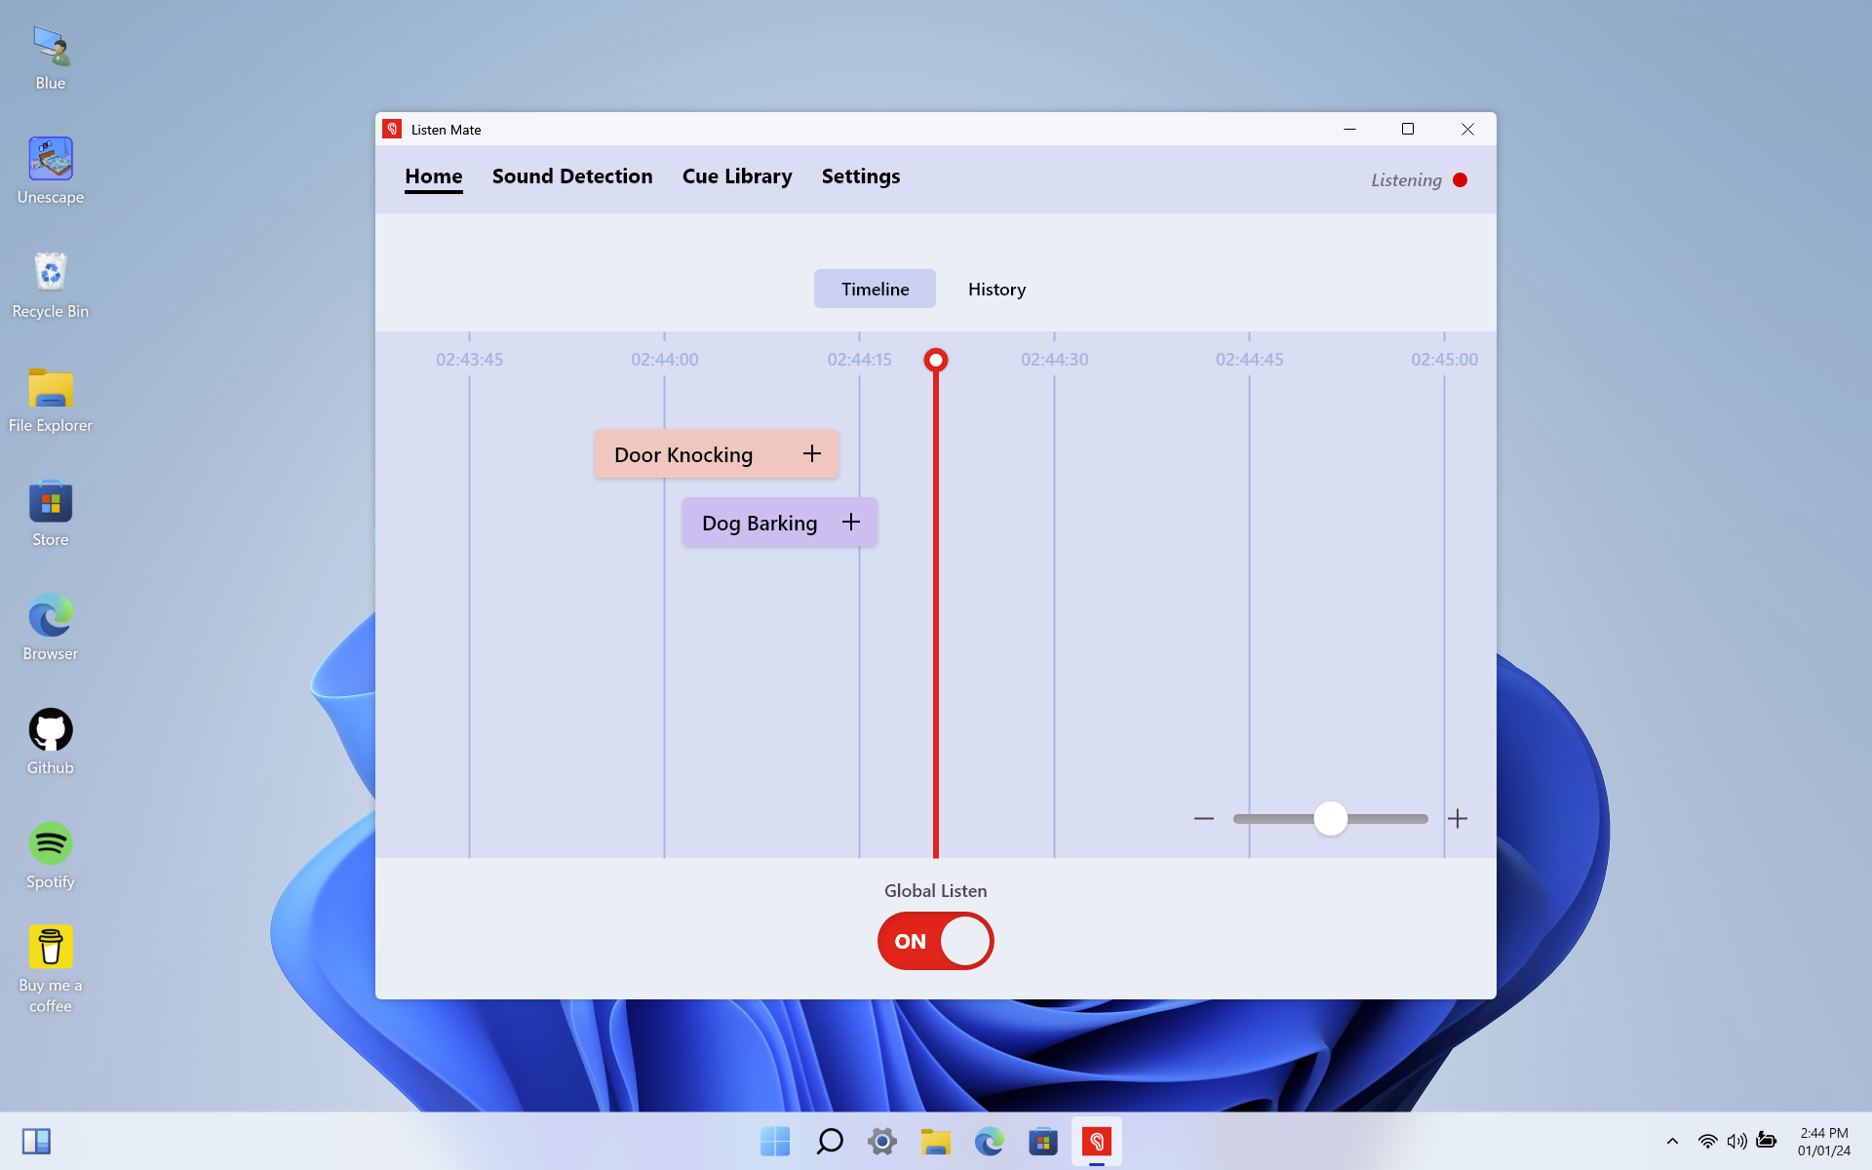The image size is (1872, 1170).
Task: Expand the Door Knocking event plus icon
Action: point(811,453)
